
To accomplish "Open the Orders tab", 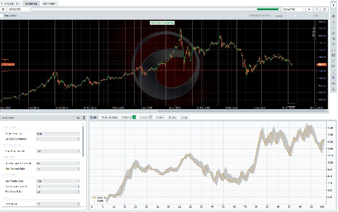I will [146, 118].
